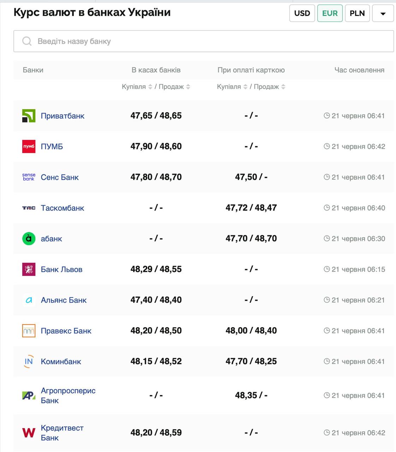
Task: Switch currency to PLN
Action: coord(357,13)
